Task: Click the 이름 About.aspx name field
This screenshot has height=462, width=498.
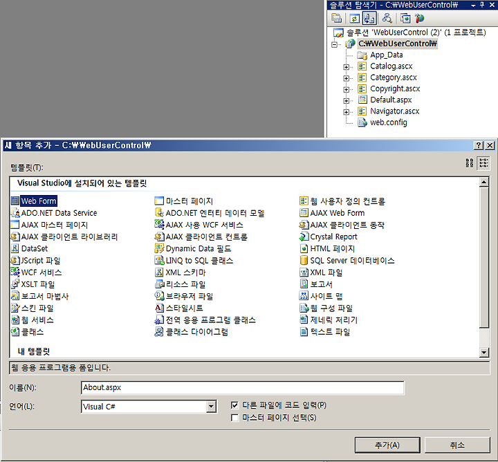Action: pyautogui.click(x=242, y=388)
